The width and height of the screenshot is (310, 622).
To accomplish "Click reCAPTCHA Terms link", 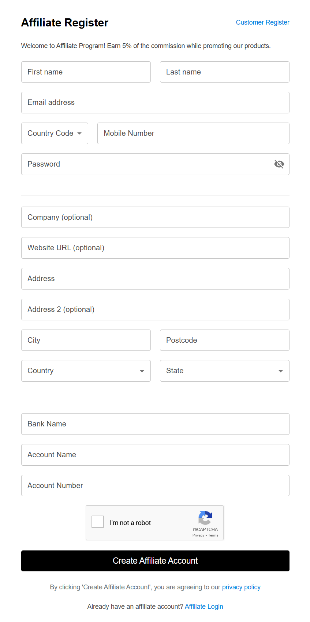I will (213, 535).
